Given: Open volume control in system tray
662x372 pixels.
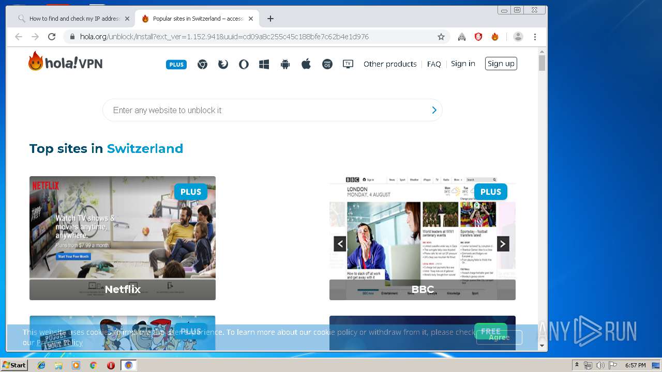Looking at the screenshot, I should click(x=600, y=365).
